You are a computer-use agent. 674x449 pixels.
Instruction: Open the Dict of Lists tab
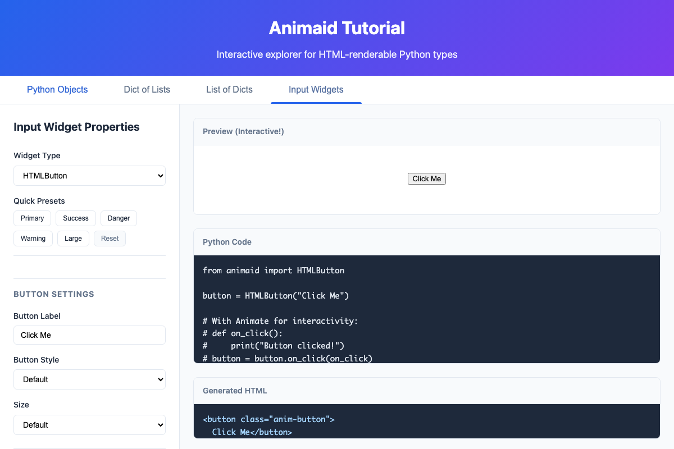click(147, 90)
